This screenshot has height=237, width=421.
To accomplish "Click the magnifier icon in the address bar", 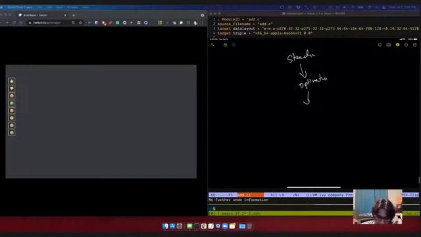I will pos(73,23).
